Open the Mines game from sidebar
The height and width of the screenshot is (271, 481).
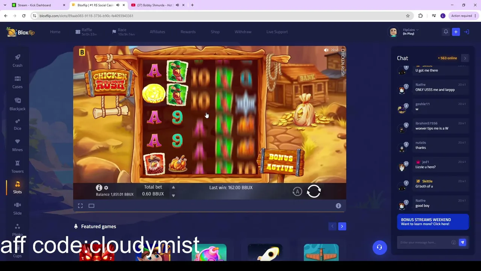17,146
